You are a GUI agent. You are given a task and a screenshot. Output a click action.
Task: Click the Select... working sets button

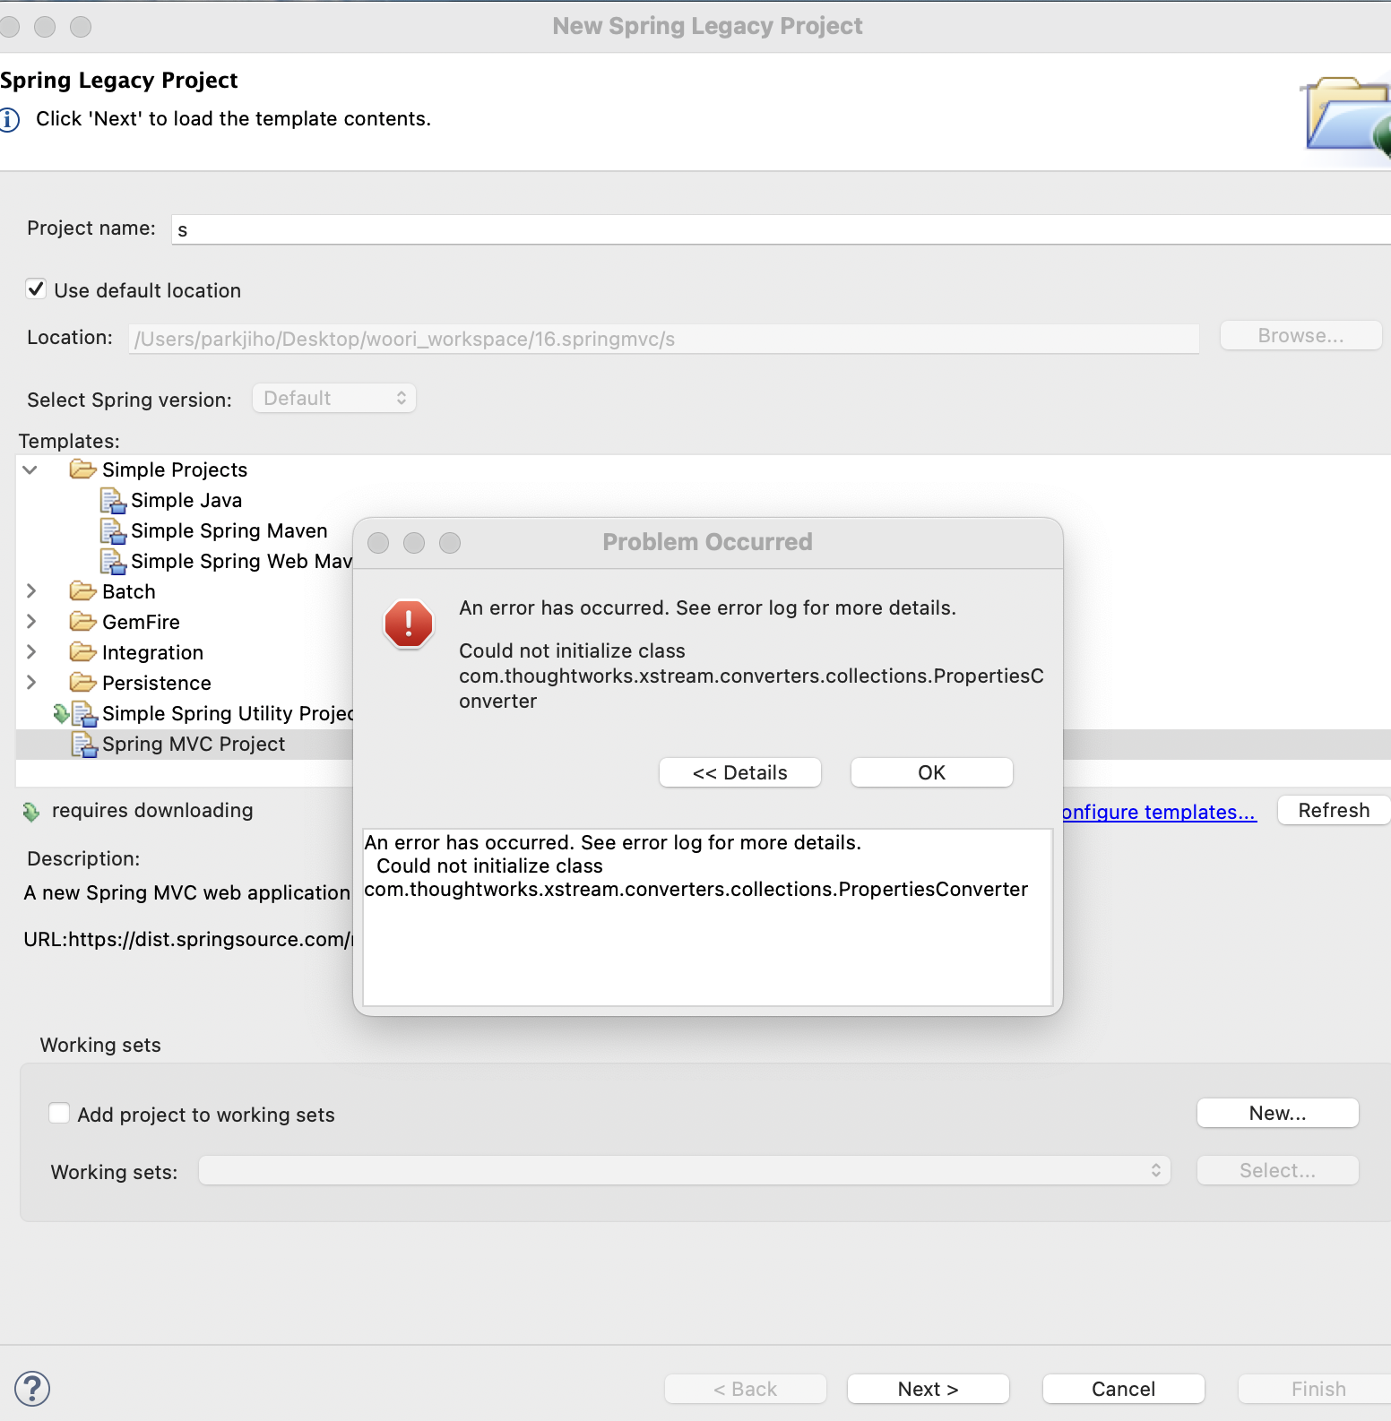(1278, 1170)
